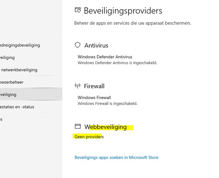The height and width of the screenshot is (178, 219).
Task: Open the bottom sidebar item ending in 'es'
Action: pos(1,119)
